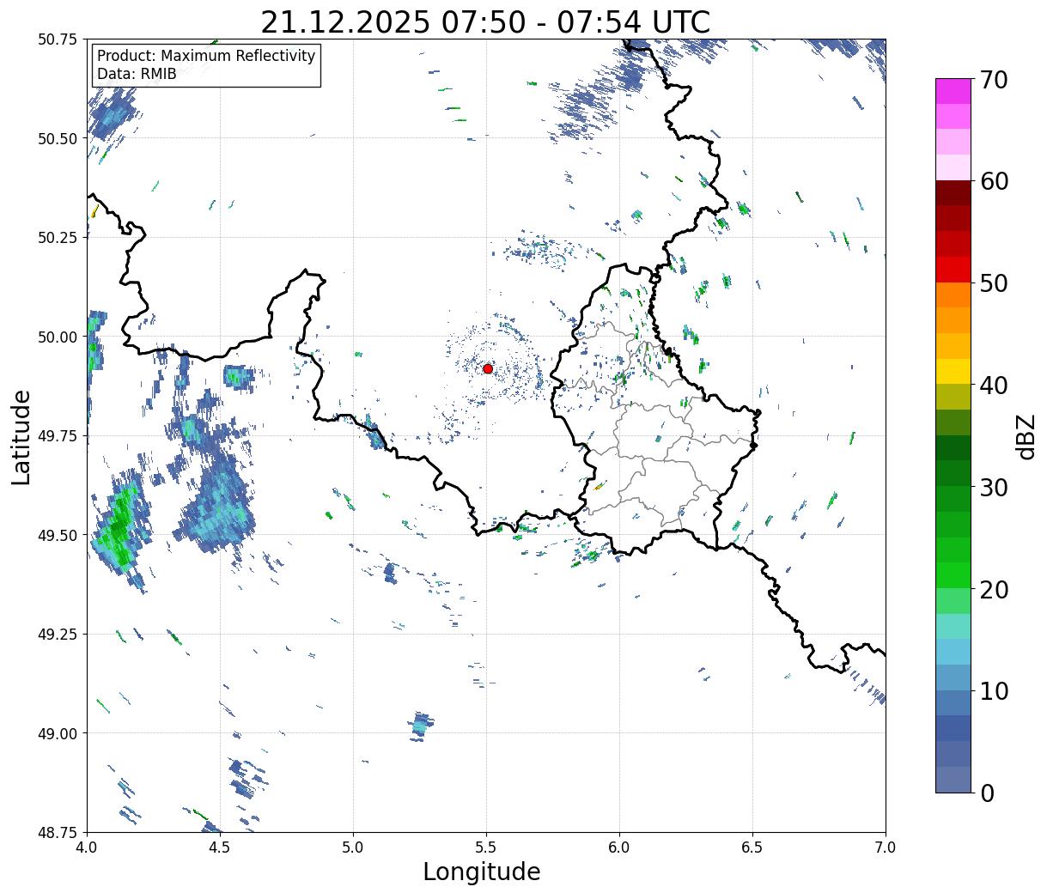The image size is (1047, 893).
Task: Click latitude tick label 49.00
Action: click(58, 733)
